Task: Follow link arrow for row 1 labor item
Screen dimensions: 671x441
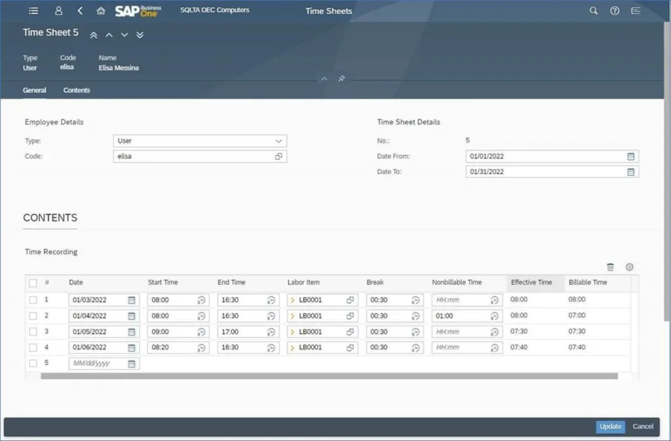Action: pyautogui.click(x=292, y=300)
